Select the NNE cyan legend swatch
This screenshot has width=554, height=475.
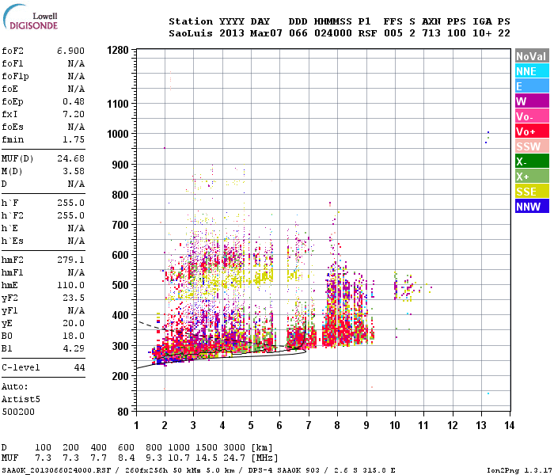(532, 71)
